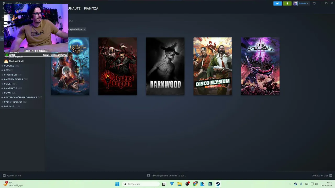Screen dimensions: 335x188
Task: Open the Kdenlive taskbar icon
Action: (203, 184)
